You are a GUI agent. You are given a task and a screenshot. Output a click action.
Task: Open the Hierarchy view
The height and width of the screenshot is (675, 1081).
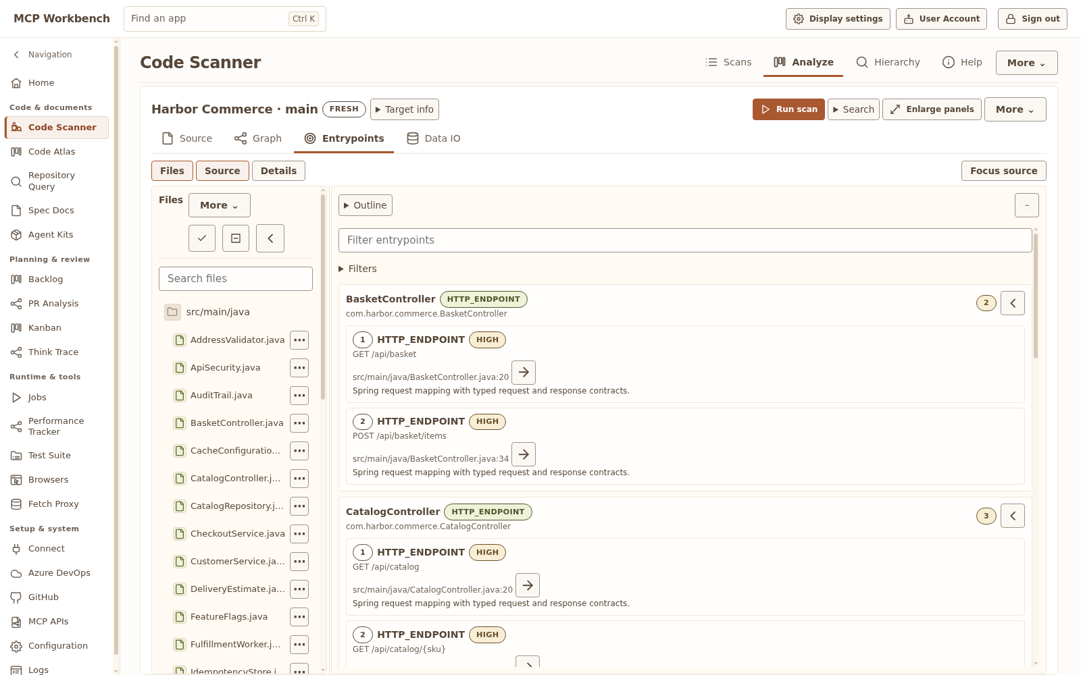point(888,62)
